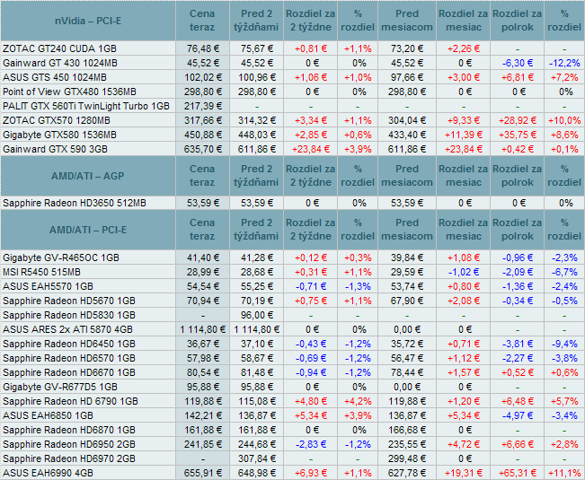Click the "nVidia – PCI-E" section header

(x=88, y=21)
